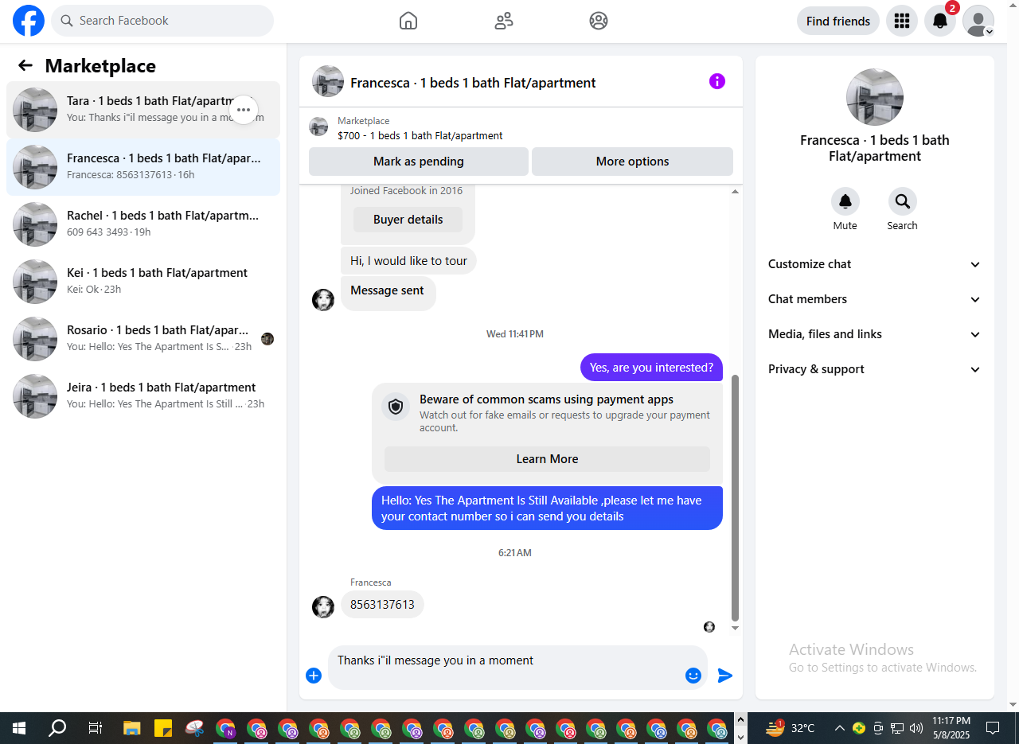The width and height of the screenshot is (1019, 744).
Task: Open File Explorer from the taskbar
Action: click(132, 728)
